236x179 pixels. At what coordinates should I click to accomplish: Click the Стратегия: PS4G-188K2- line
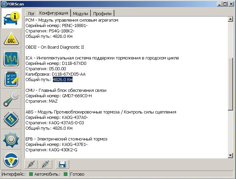[50, 31]
